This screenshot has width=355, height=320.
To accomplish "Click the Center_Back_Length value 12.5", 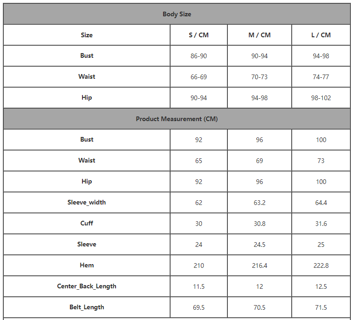I will coord(321,286).
